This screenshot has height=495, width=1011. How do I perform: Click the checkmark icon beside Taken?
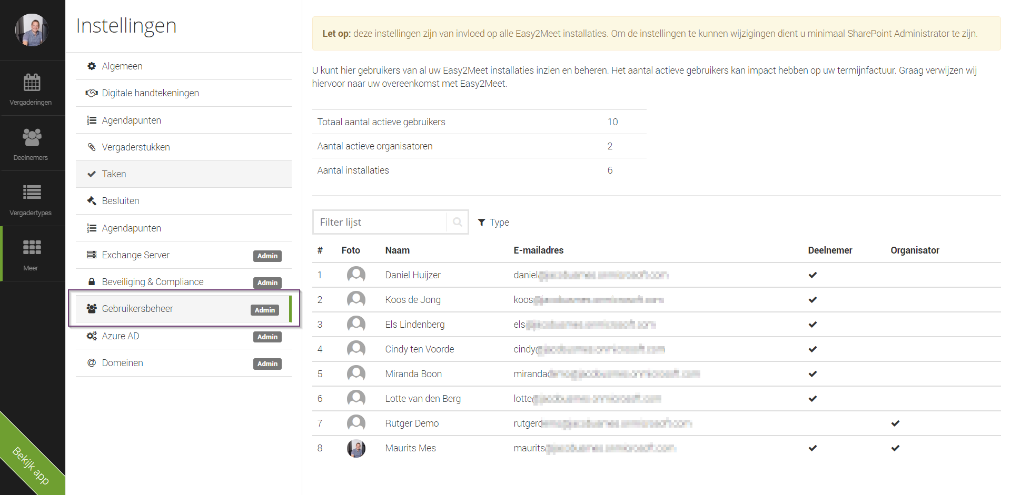coord(92,174)
